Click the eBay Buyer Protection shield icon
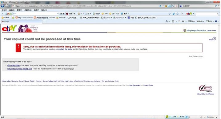221x119 pixels. (185, 30)
